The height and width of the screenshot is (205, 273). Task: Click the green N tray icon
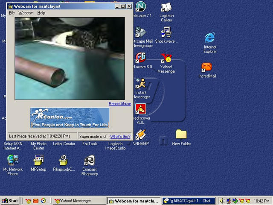pyautogui.click(x=235, y=201)
